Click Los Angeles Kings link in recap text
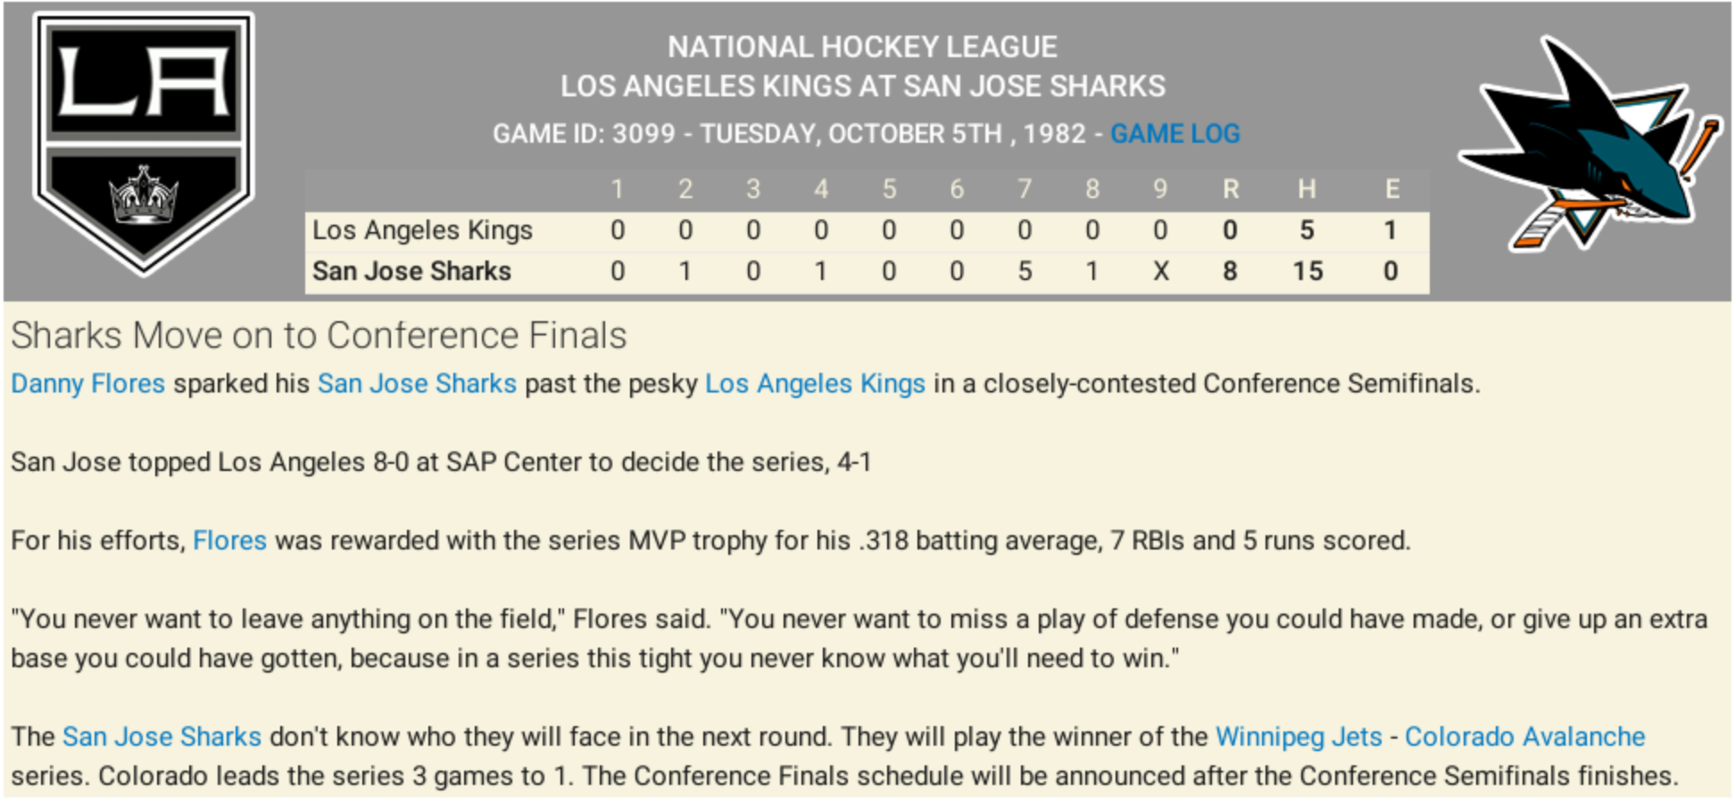 click(815, 384)
